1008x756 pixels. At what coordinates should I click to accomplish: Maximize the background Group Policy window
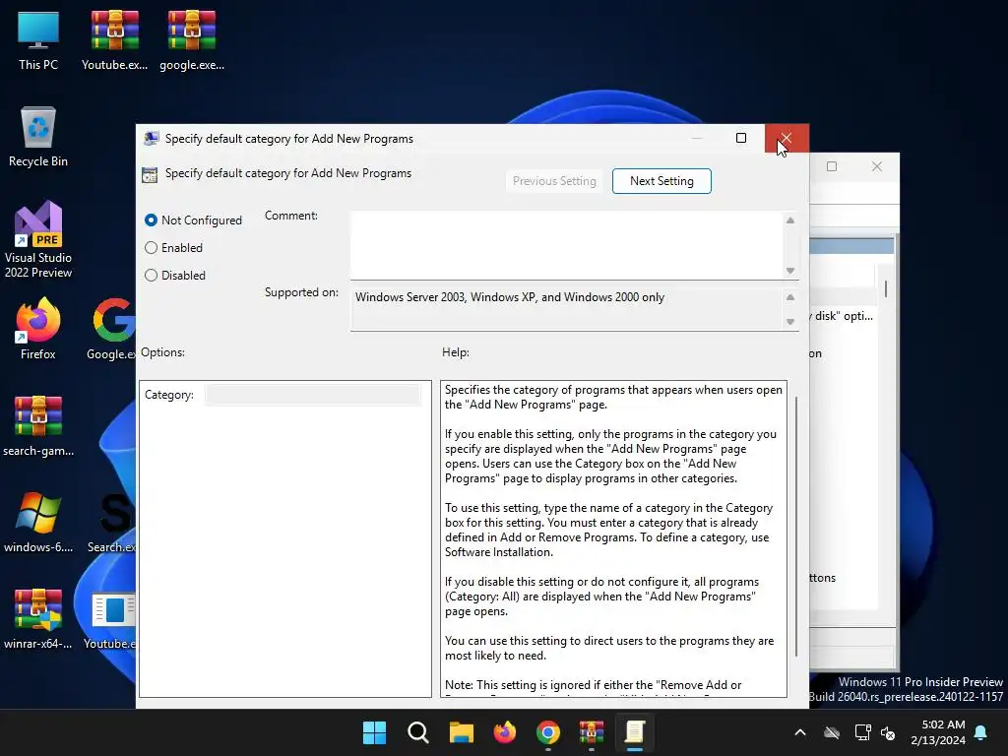click(832, 166)
